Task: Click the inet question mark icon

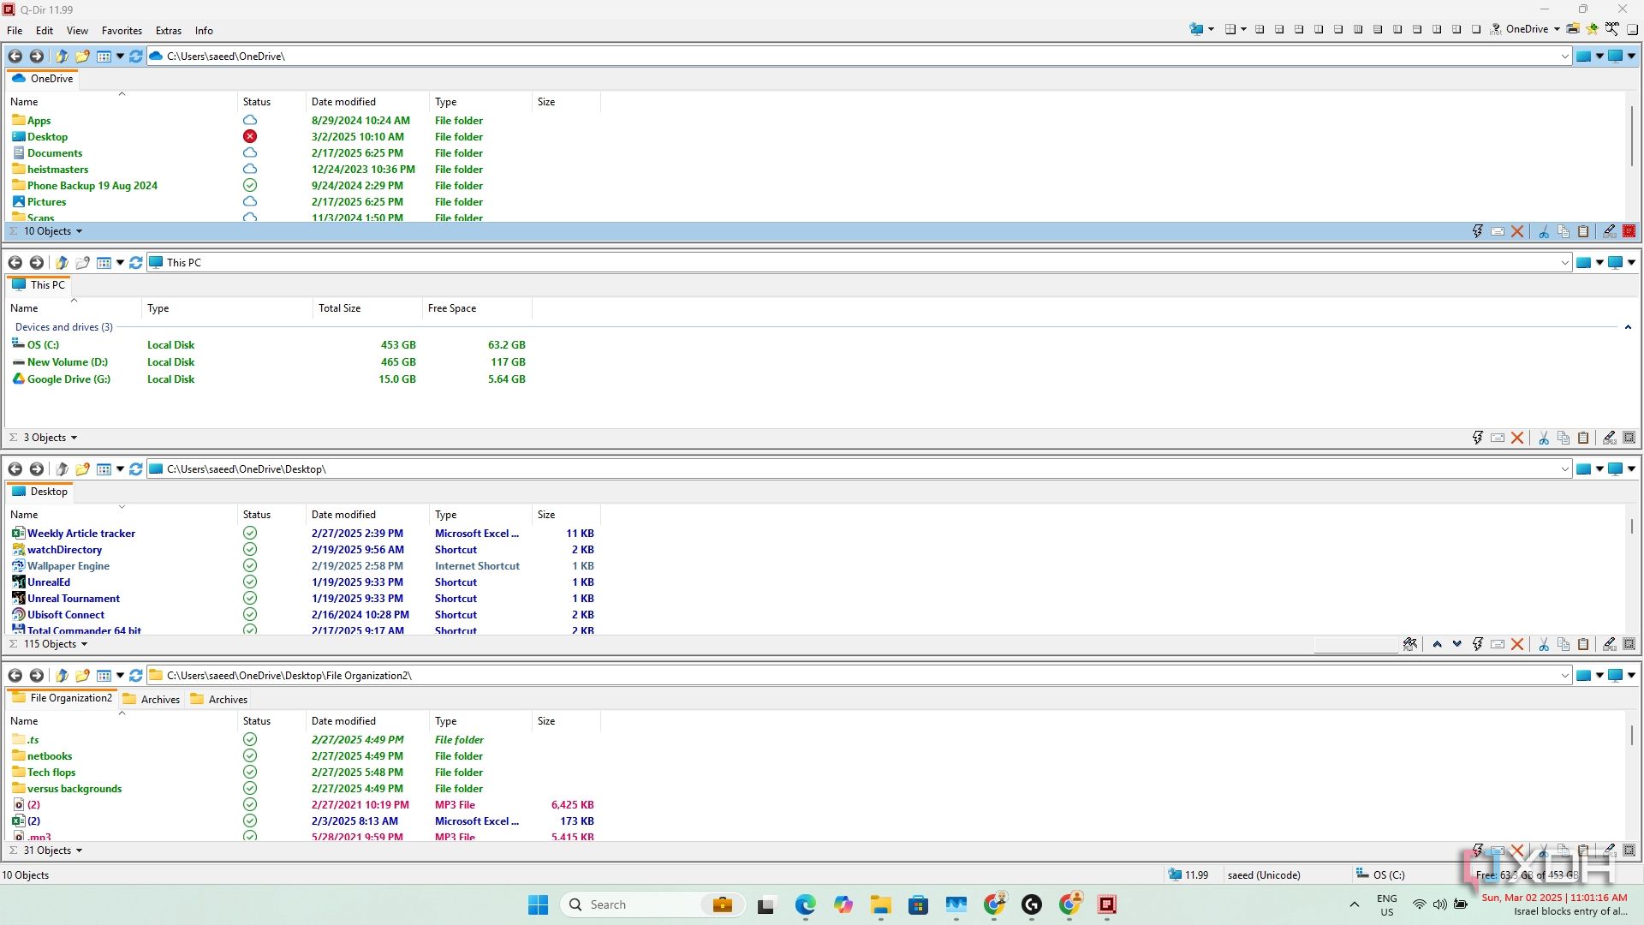Action: [1496, 29]
